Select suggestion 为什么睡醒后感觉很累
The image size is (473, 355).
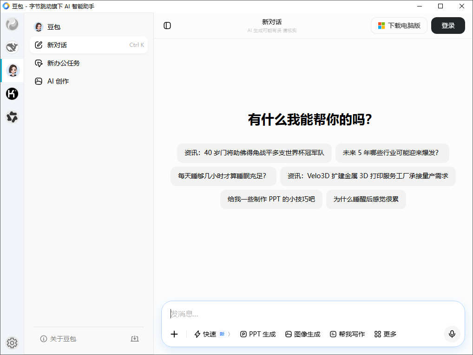point(366,199)
